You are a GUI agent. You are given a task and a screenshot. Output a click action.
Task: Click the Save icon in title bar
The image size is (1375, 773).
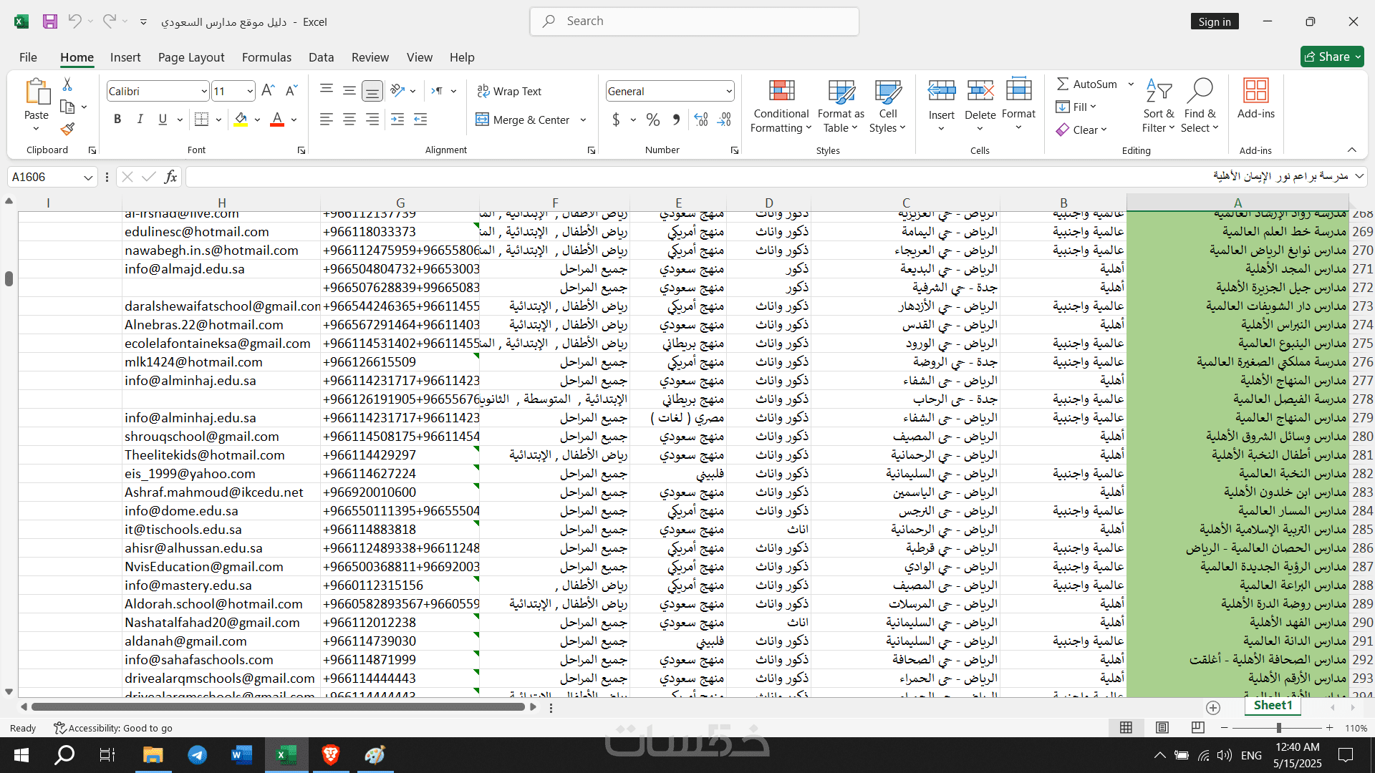click(49, 21)
